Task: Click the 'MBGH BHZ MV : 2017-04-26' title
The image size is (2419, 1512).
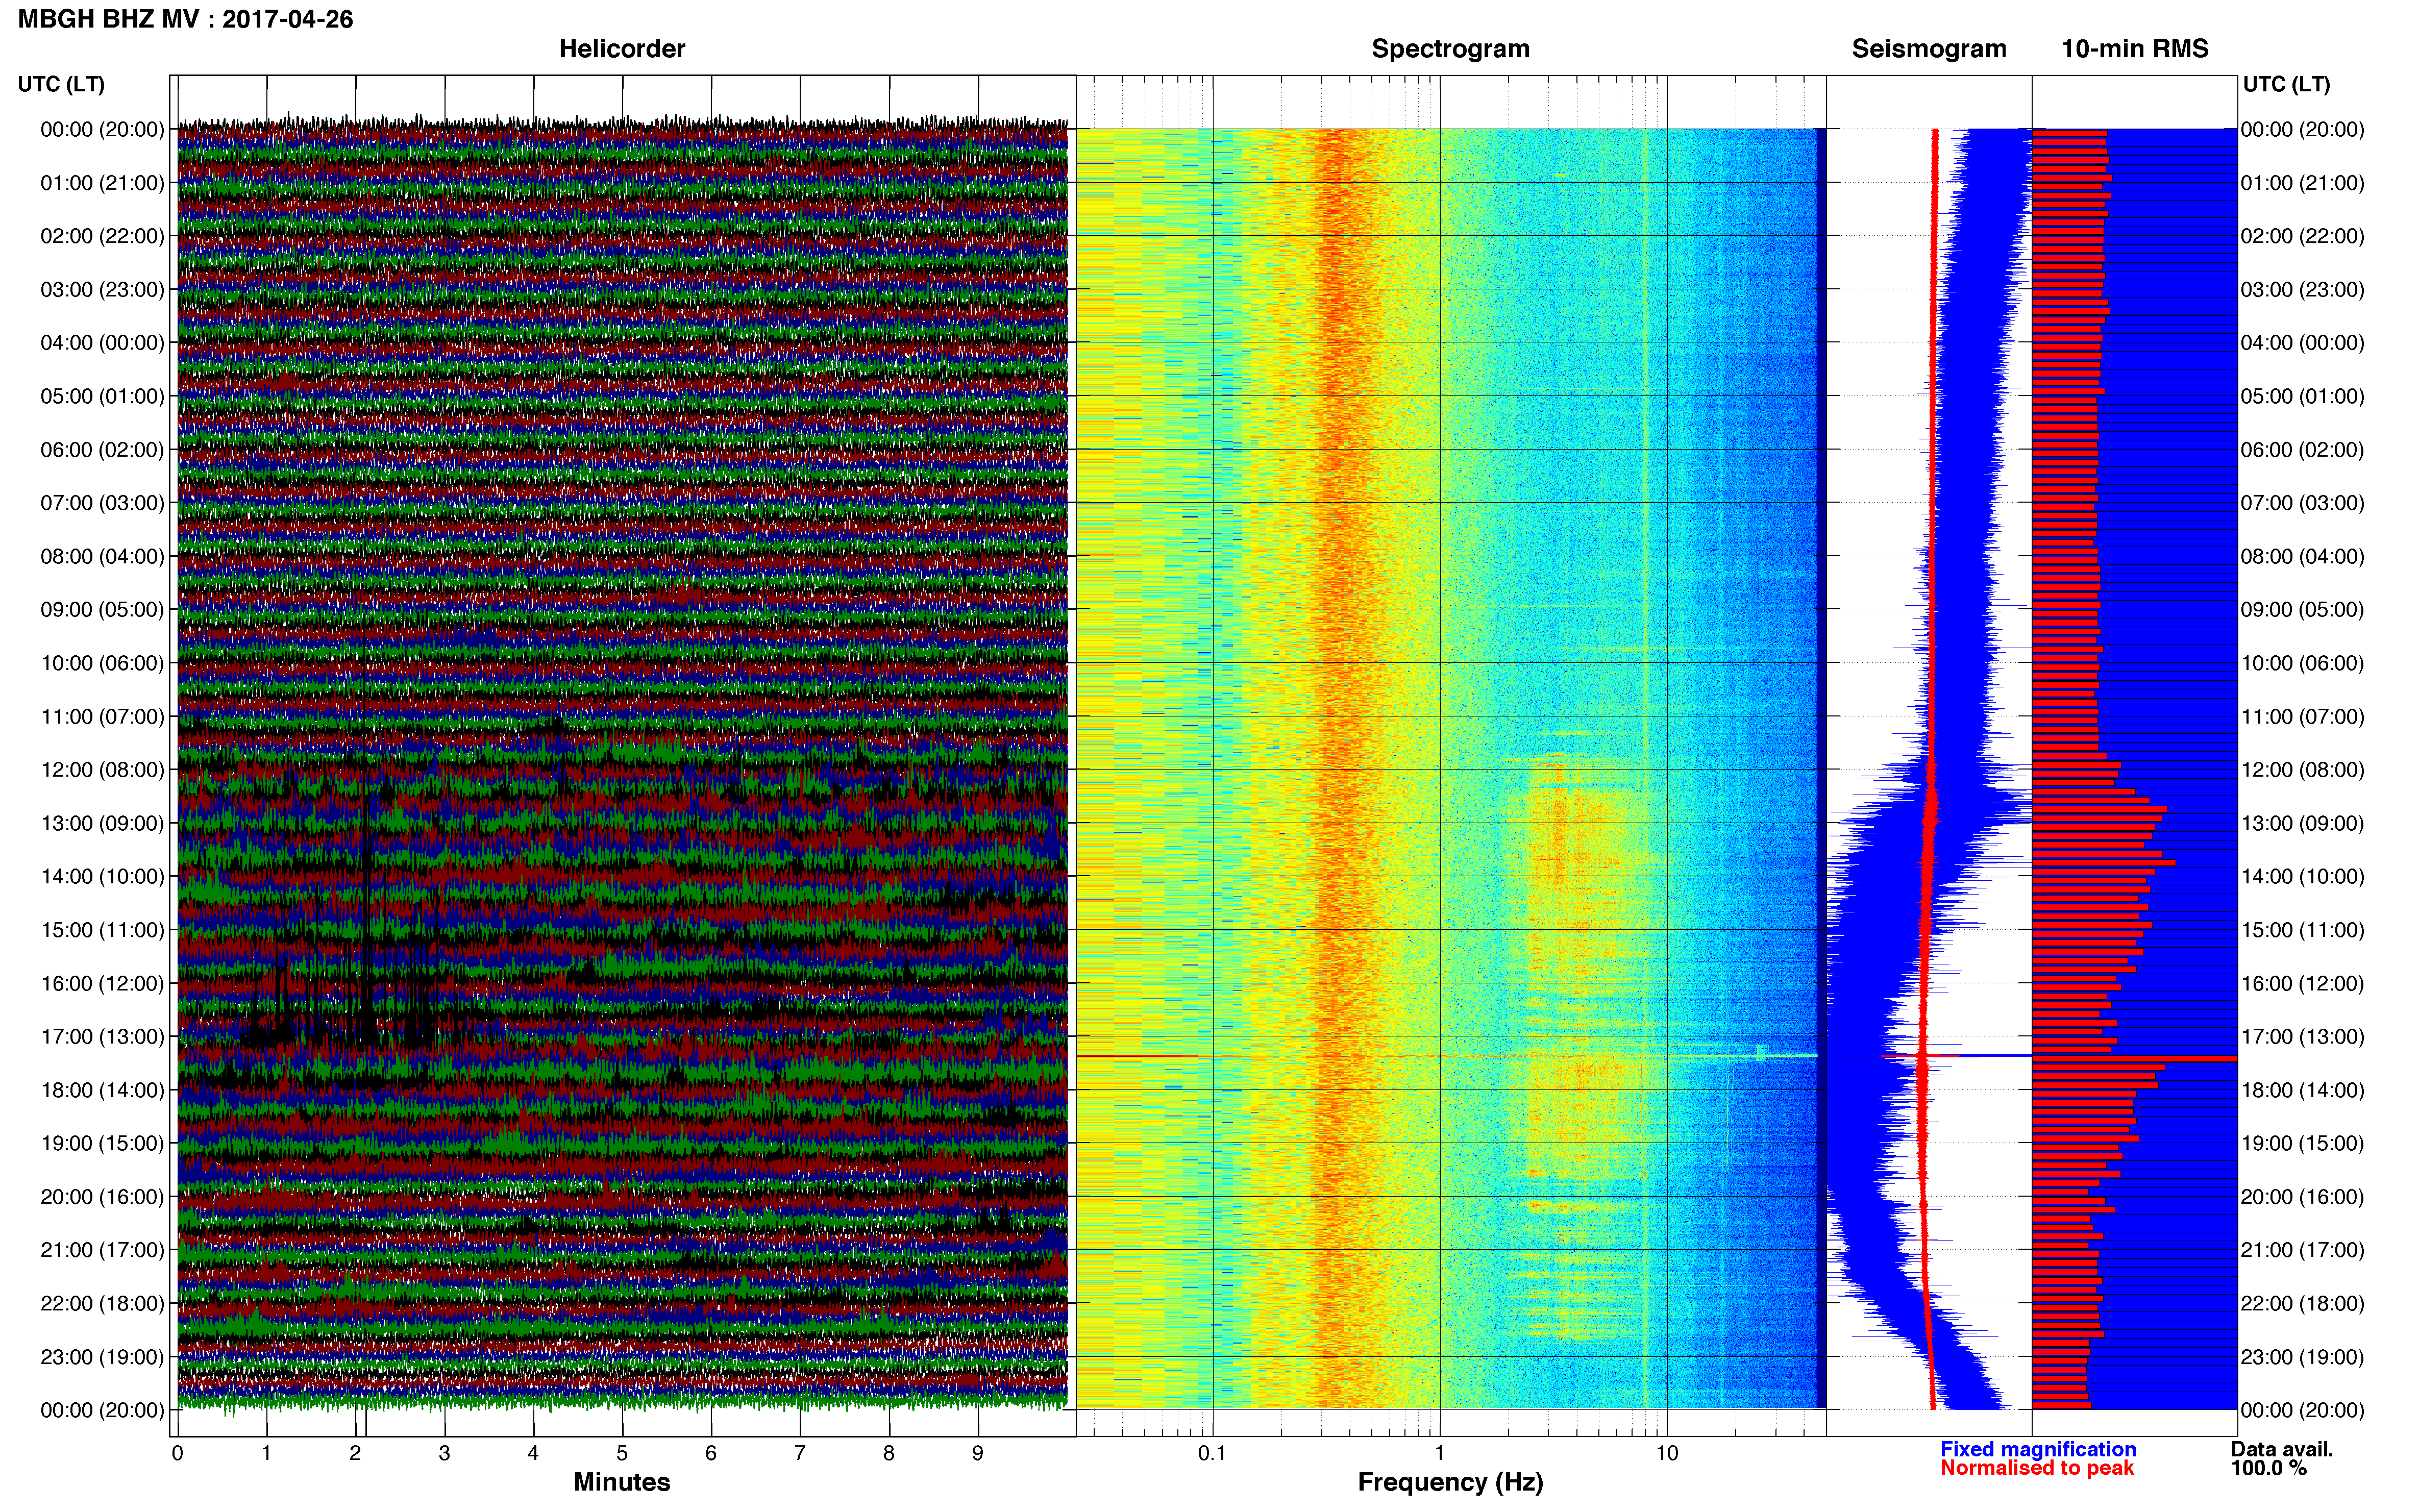Action: tap(185, 19)
